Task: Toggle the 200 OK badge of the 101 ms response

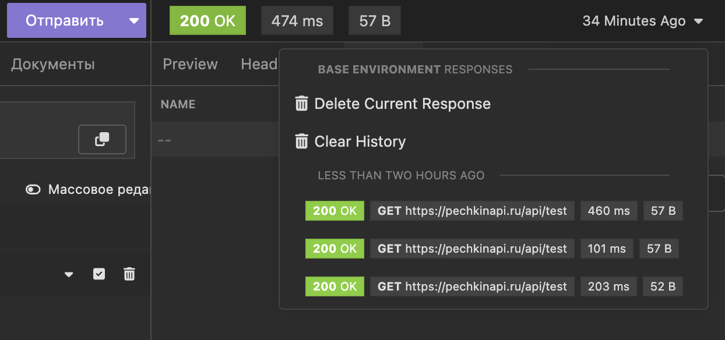Action: tap(335, 249)
